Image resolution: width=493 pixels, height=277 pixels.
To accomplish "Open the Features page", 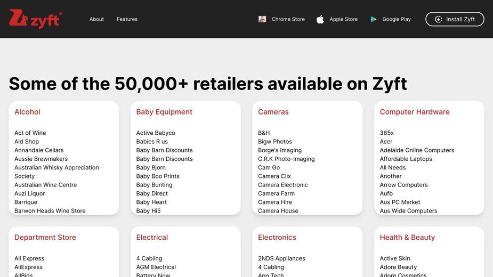I will [x=127, y=19].
